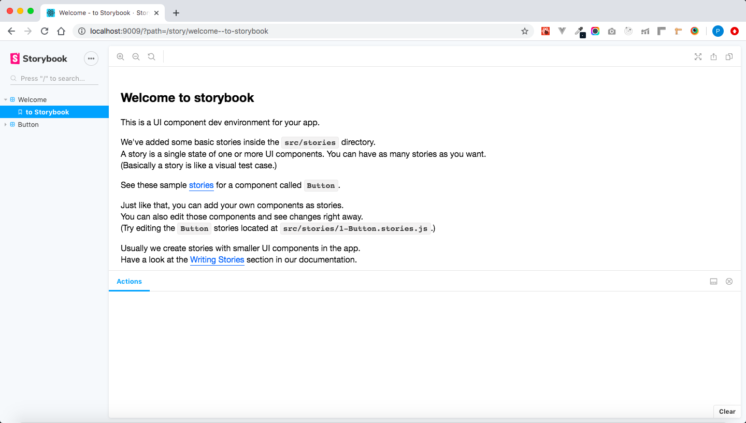Click the browser forward arrow
Image resolution: width=746 pixels, height=423 pixels.
point(28,31)
